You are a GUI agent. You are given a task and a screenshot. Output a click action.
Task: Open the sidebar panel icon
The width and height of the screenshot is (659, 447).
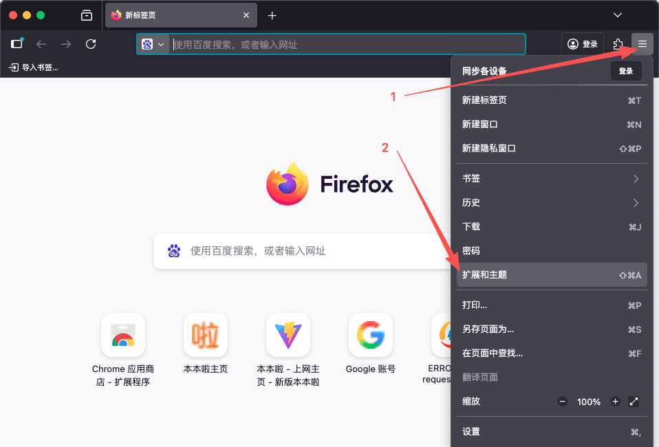(x=17, y=44)
